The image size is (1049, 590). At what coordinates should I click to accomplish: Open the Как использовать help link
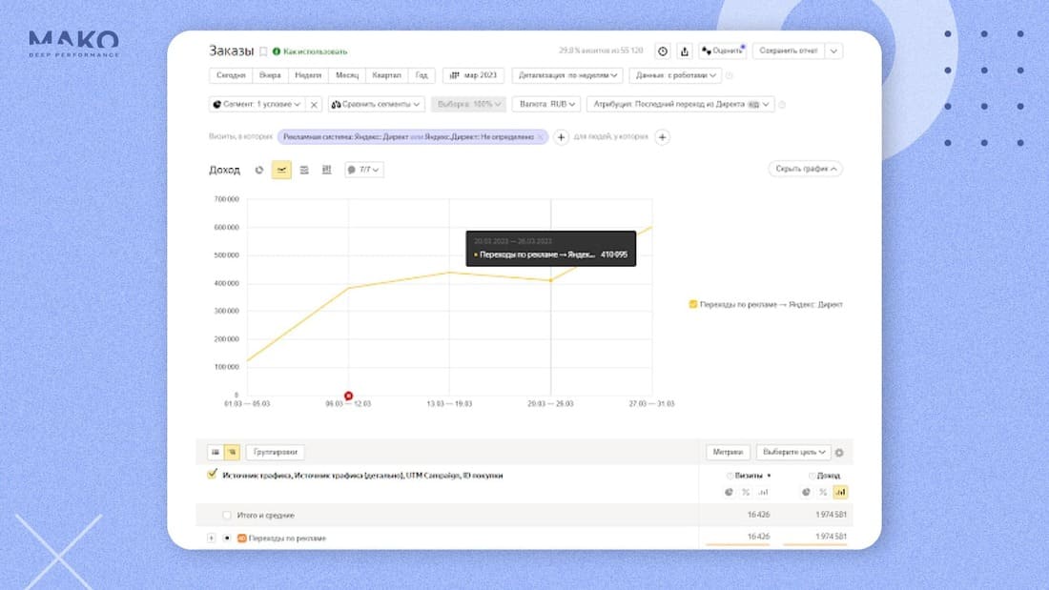point(310,51)
